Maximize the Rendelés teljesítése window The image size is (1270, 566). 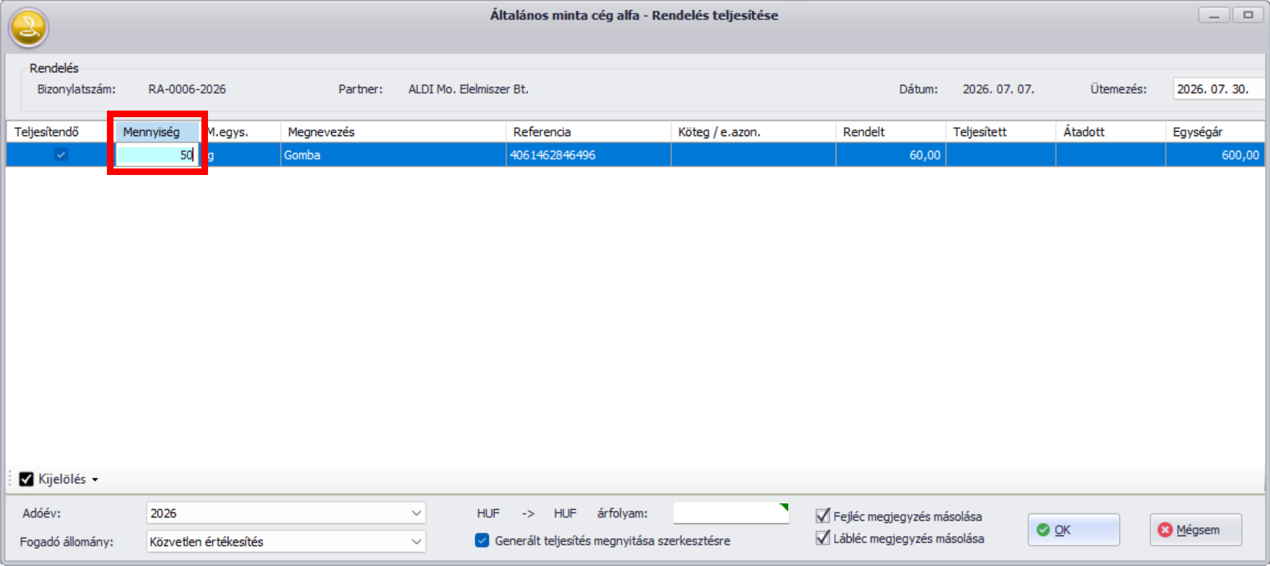1248,15
